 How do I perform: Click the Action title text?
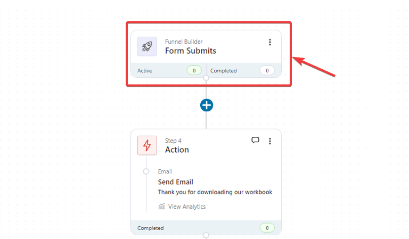pos(177,150)
